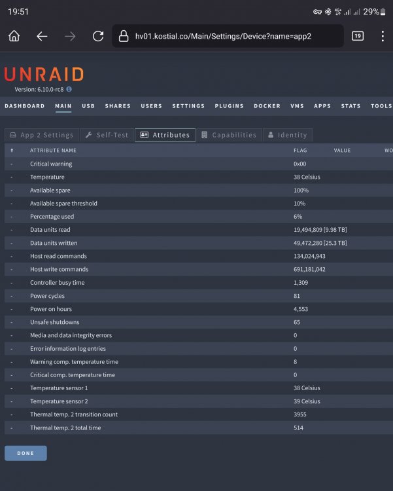Click Media and data integrity errors label
Viewport: 393px width, 491px height.
coord(71,335)
